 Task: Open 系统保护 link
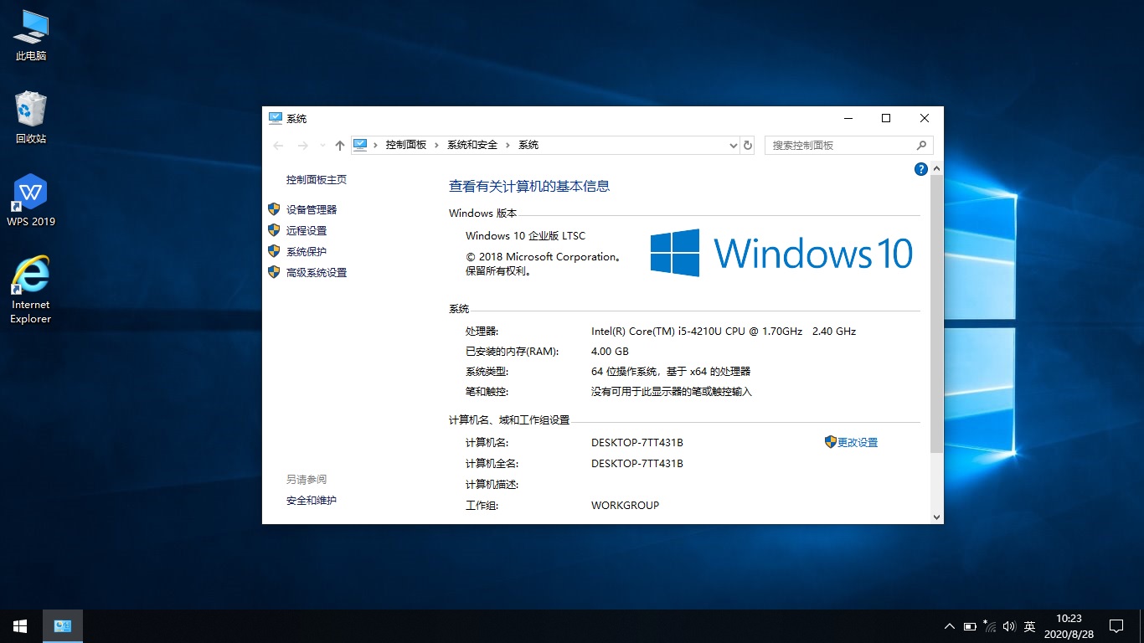point(307,252)
